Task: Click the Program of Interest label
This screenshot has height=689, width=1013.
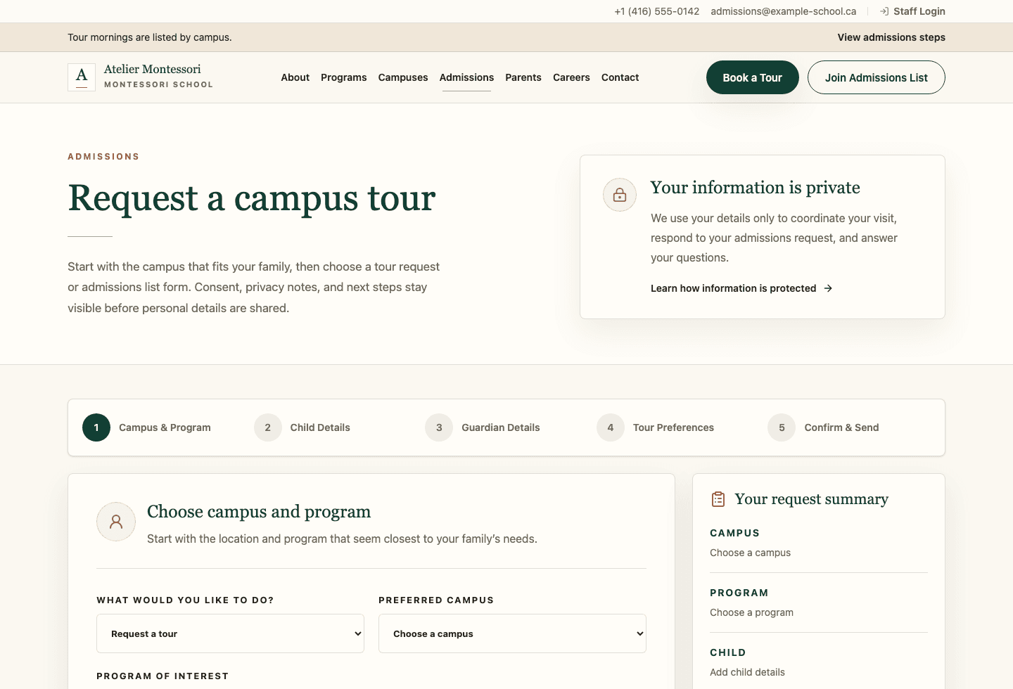Action: point(163,676)
